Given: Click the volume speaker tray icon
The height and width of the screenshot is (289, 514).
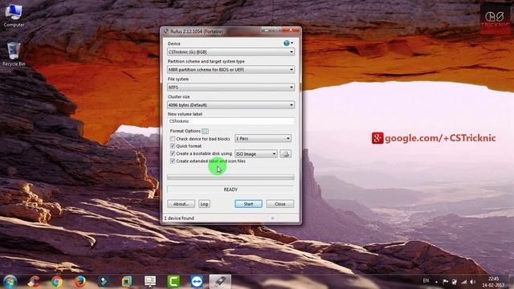Looking at the screenshot, I should (473, 282).
